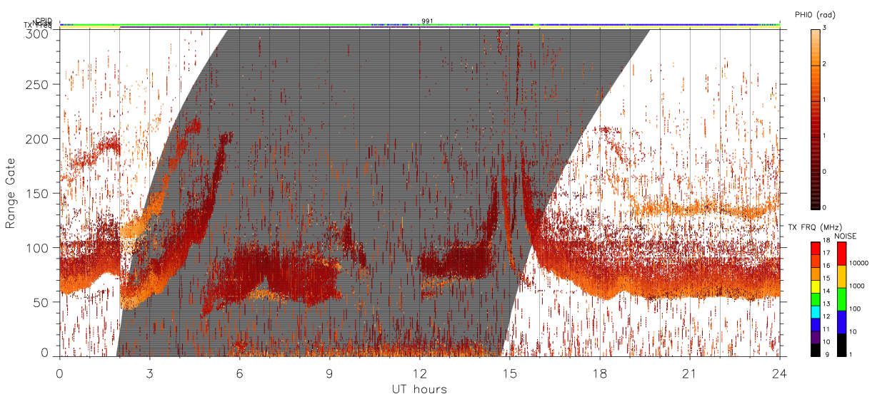This screenshot has width=877, height=404.
Task: Click the NOISE legend label "1000"
Action: point(857,286)
